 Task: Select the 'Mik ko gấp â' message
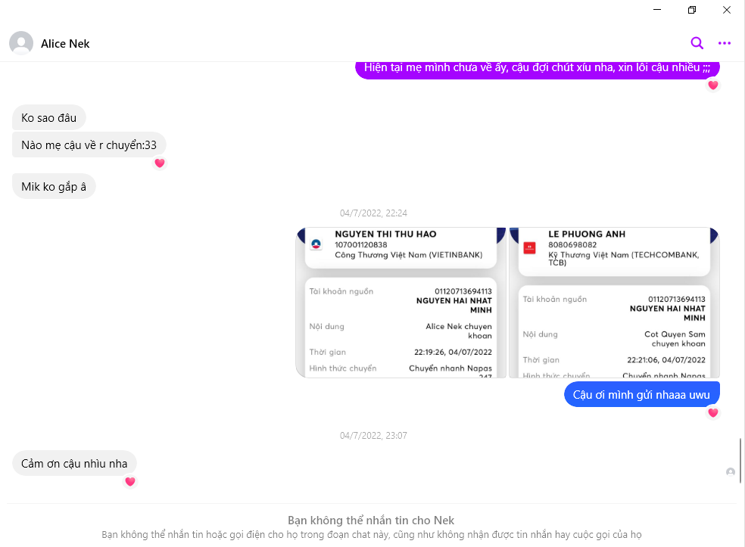point(54,187)
